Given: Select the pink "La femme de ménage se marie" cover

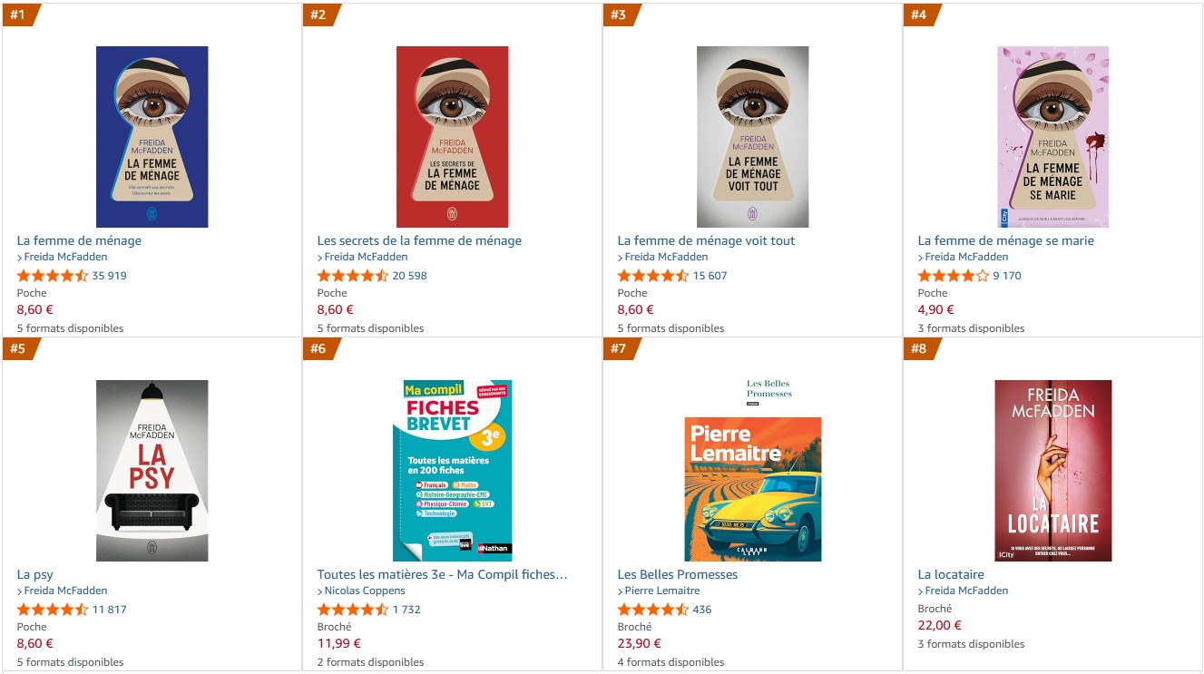Looking at the screenshot, I should 1052,136.
